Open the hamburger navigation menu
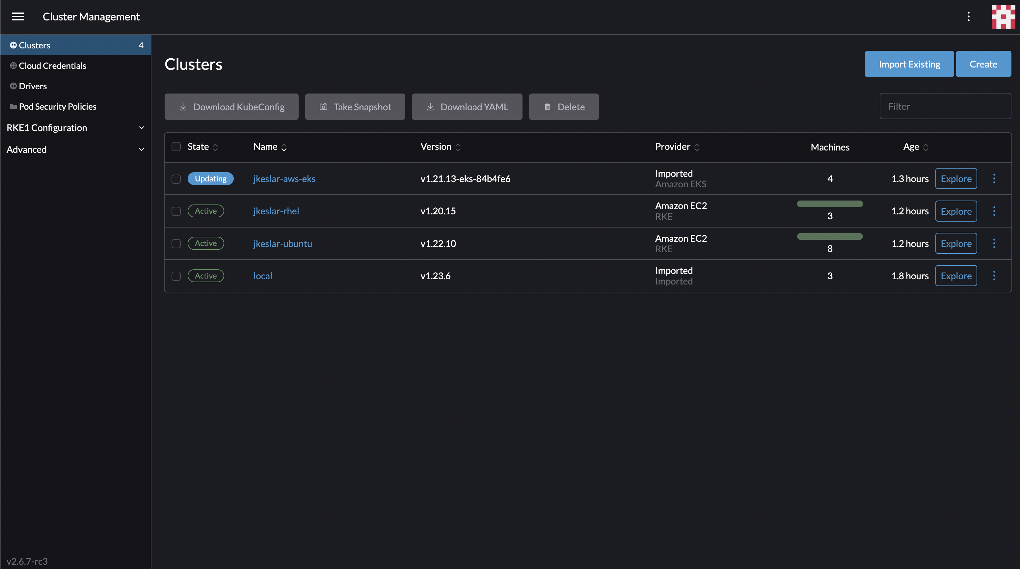This screenshot has height=569, width=1020. [18, 17]
